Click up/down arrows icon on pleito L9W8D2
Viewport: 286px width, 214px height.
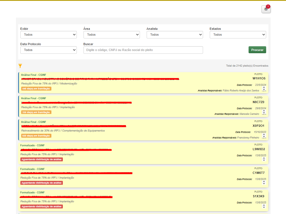click(x=264, y=159)
